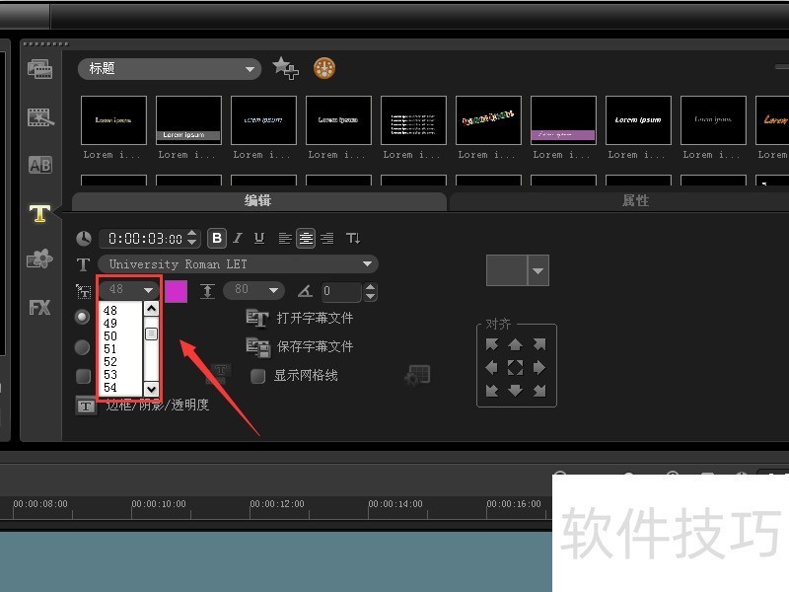Click the open subtitle file icon
The width and height of the screenshot is (789, 592).
(x=257, y=318)
